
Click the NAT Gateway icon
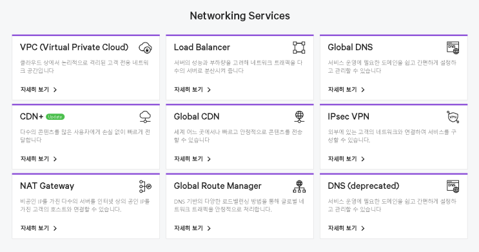(146, 186)
